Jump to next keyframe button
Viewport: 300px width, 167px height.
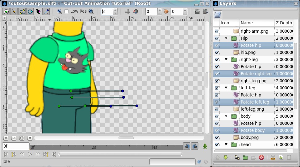pos(46,154)
